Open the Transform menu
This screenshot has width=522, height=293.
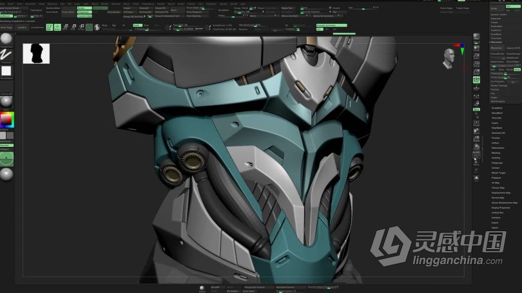click(211, 4)
